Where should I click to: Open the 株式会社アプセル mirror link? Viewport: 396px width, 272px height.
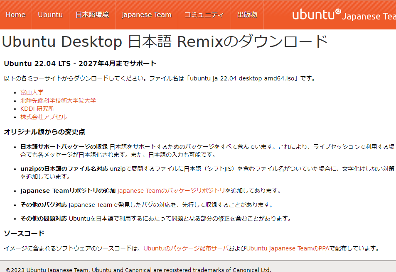coord(44,117)
